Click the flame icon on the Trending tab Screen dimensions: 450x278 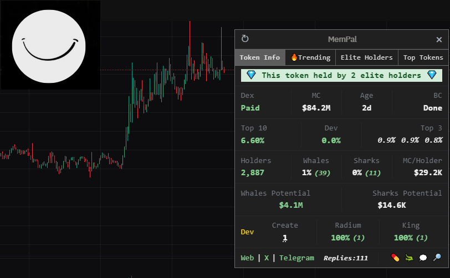(x=294, y=57)
